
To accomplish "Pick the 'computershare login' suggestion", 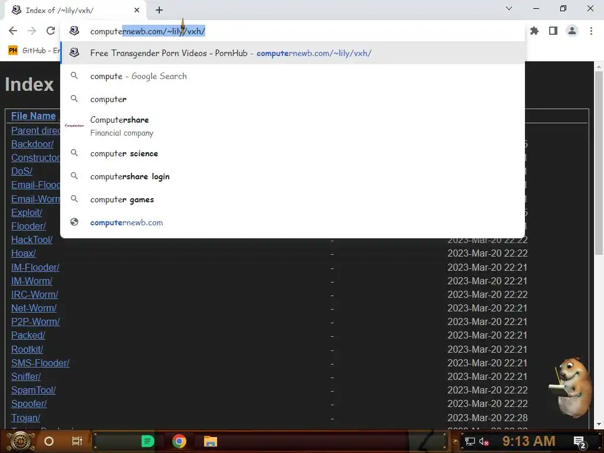I will click(x=293, y=176).
